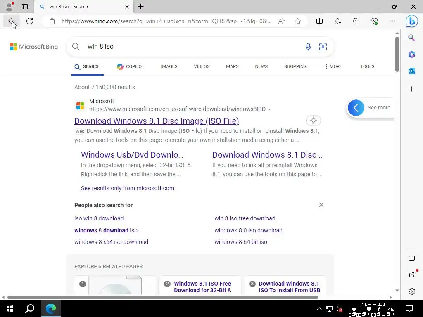Add this page to favorites star
This screenshot has height=317, width=423.
[297, 21]
